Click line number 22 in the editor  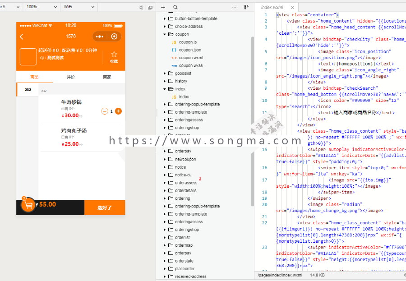tap(264, 223)
